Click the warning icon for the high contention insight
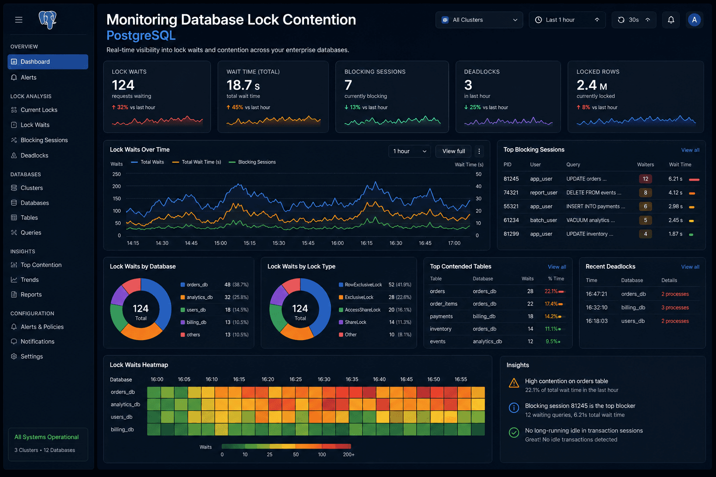 [514, 383]
